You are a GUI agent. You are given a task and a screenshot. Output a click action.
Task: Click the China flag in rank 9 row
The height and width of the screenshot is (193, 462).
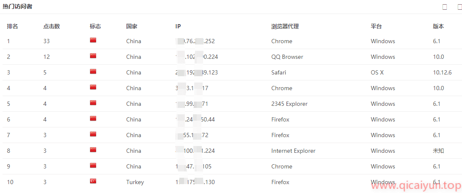click(x=93, y=166)
